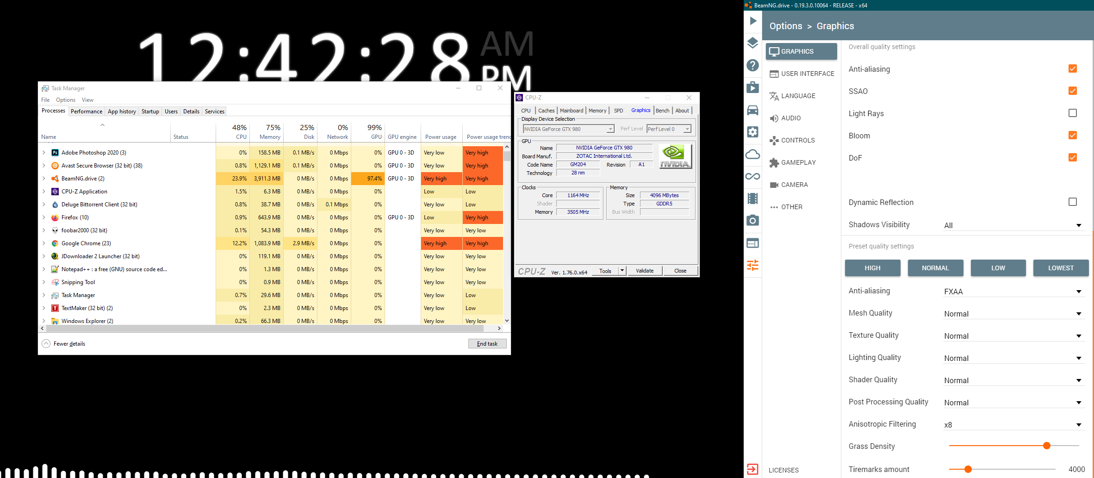The height and width of the screenshot is (478, 1094).
Task: Open the help question mark icon
Action: pyautogui.click(x=753, y=65)
